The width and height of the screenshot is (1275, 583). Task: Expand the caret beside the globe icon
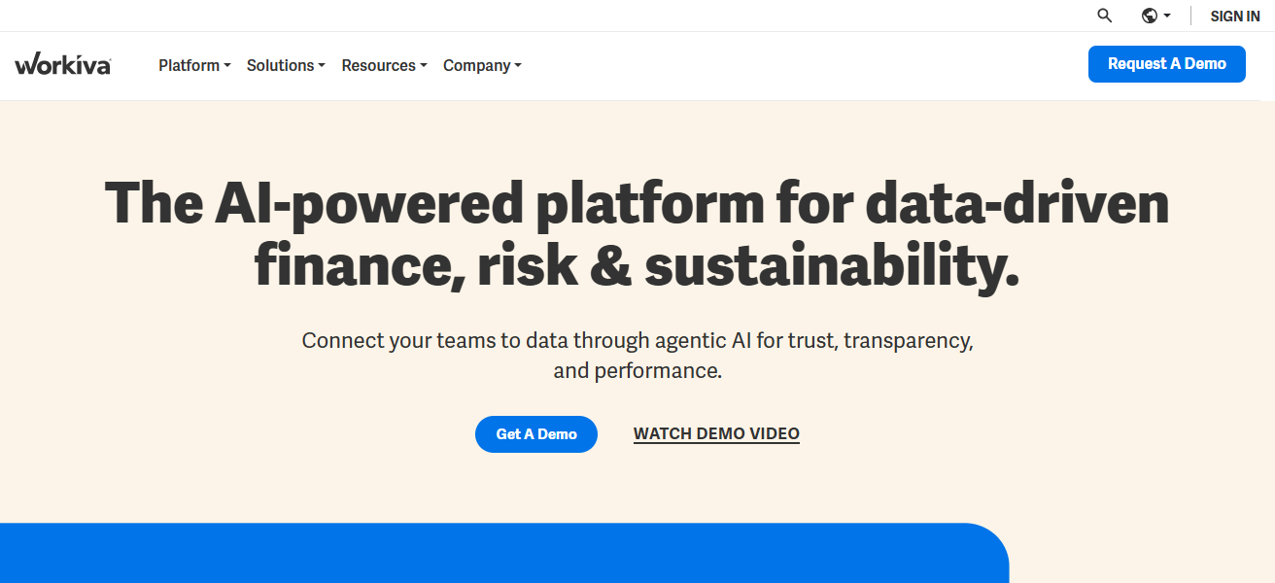(1167, 16)
